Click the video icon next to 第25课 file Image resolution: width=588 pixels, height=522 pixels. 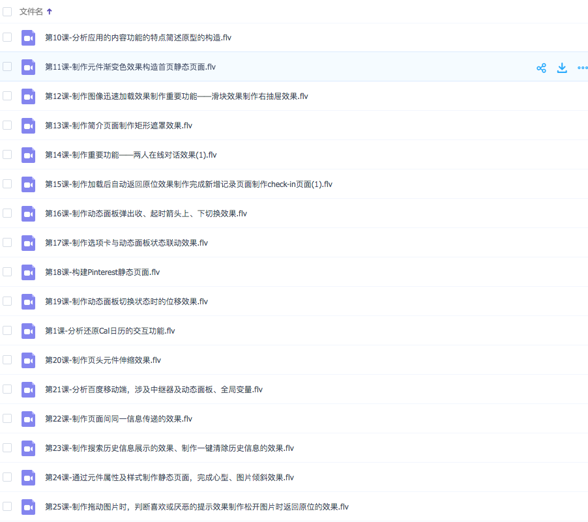tap(28, 507)
